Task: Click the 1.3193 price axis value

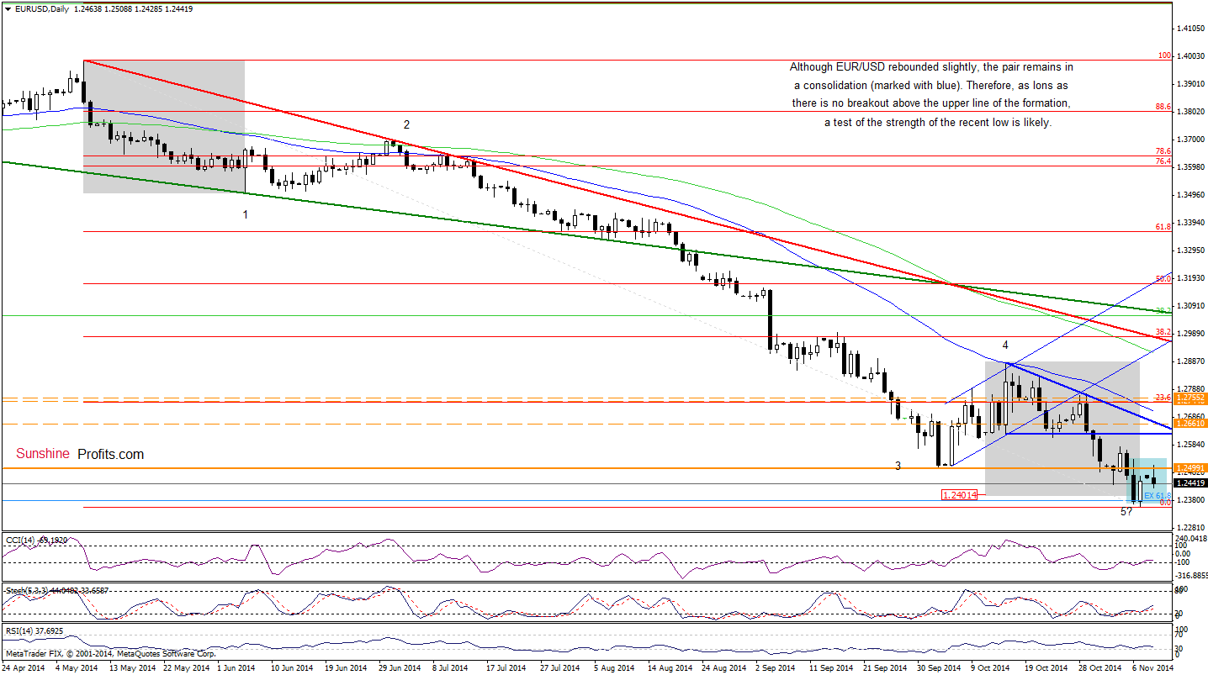Action: [1192, 278]
